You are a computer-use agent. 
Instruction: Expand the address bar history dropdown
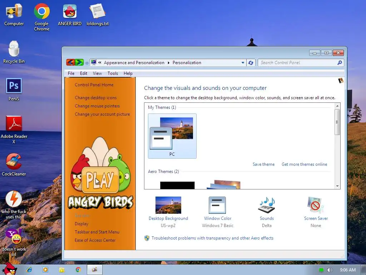pyautogui.click(x=243, y=63)
